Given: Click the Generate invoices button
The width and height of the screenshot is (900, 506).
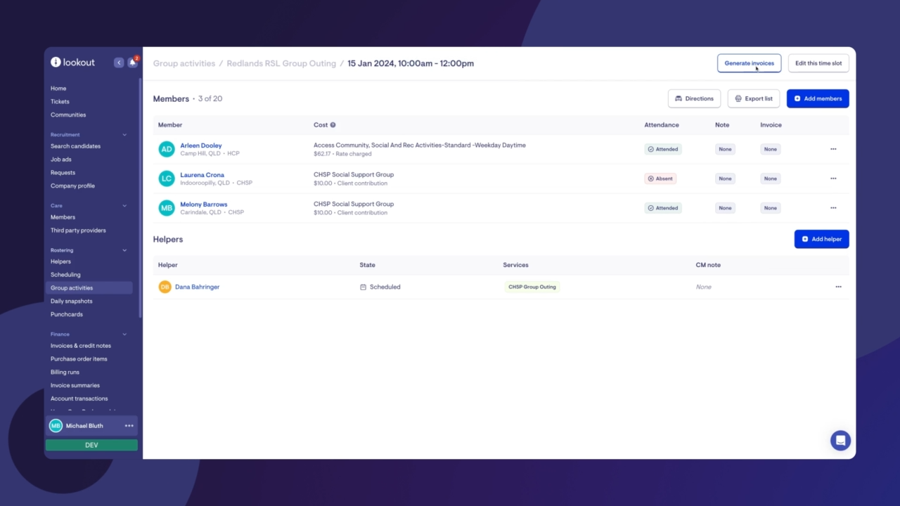Looking at the screenshot, I should pyautogui.click(x=749, y=63).
